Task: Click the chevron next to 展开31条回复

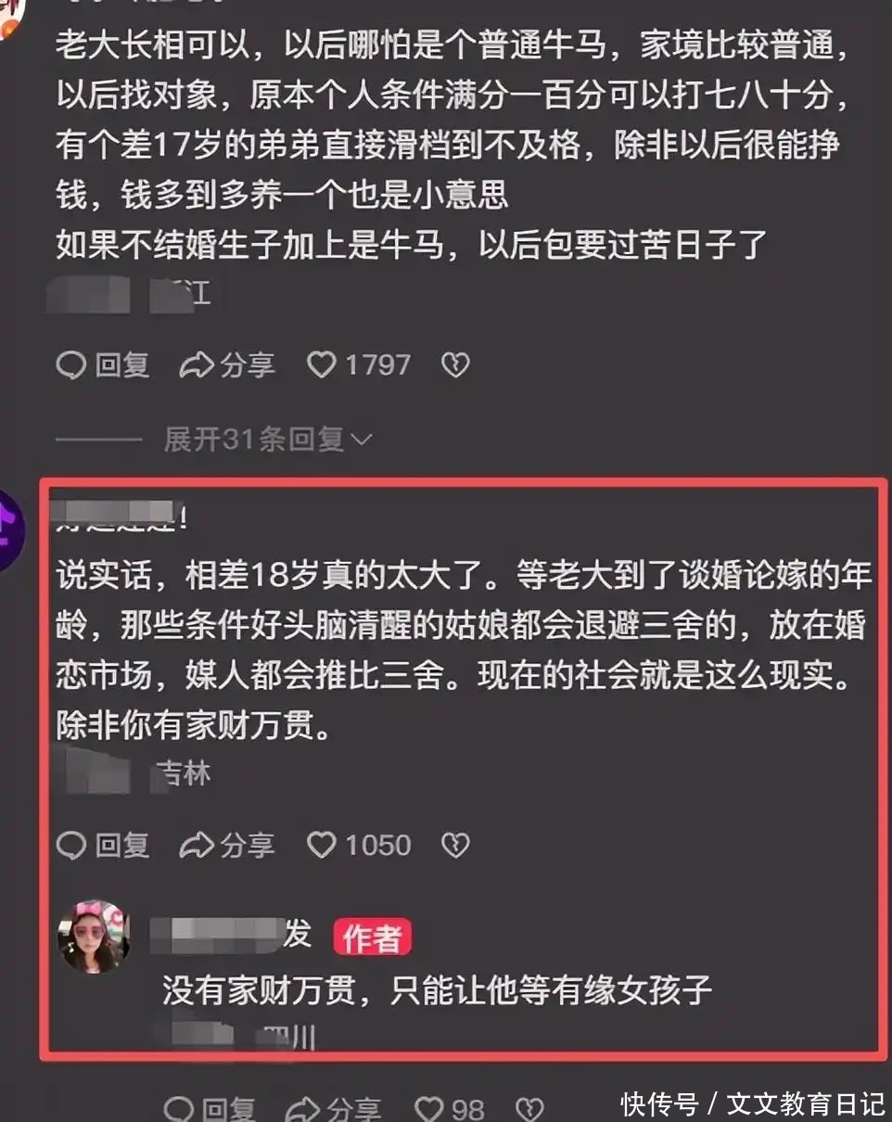Action: [362, 440]
